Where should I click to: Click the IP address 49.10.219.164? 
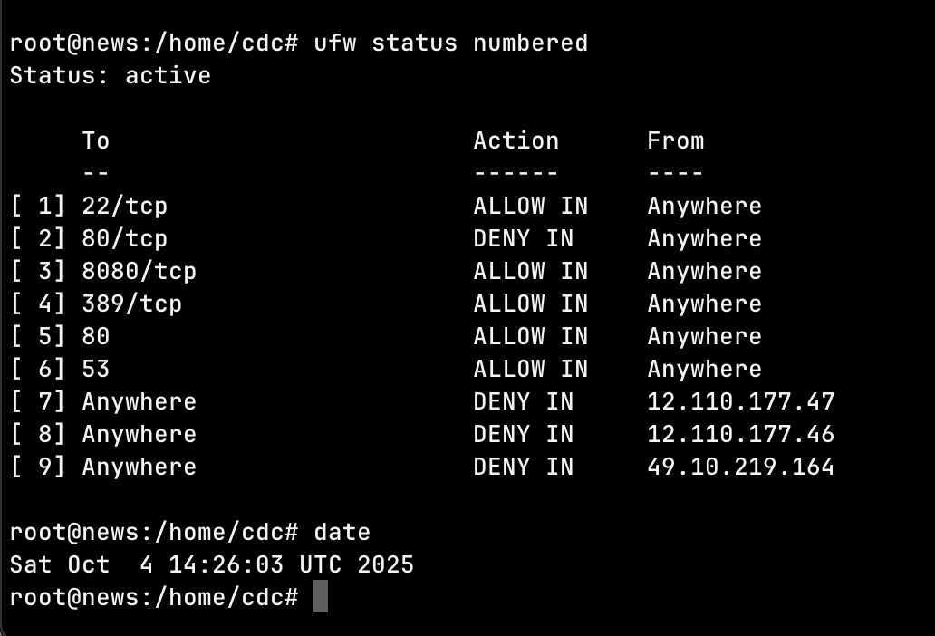(x=740, y=467)
